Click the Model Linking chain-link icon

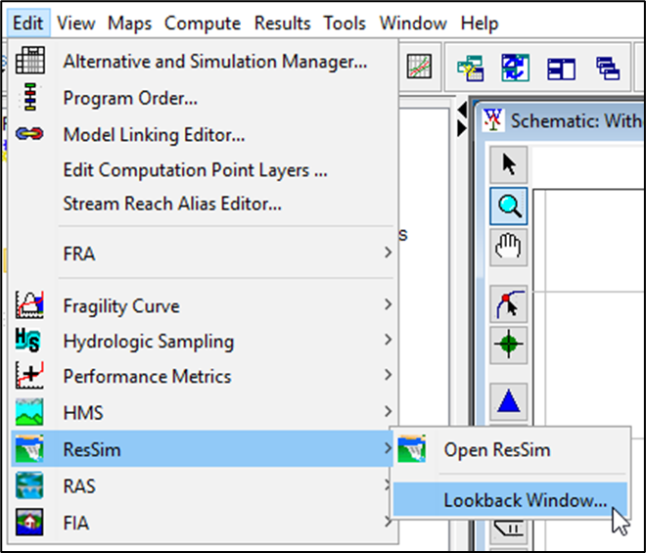(x=29, y=133)
